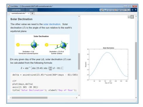Click the output pane scroll down arrow

tap(136, 98)
